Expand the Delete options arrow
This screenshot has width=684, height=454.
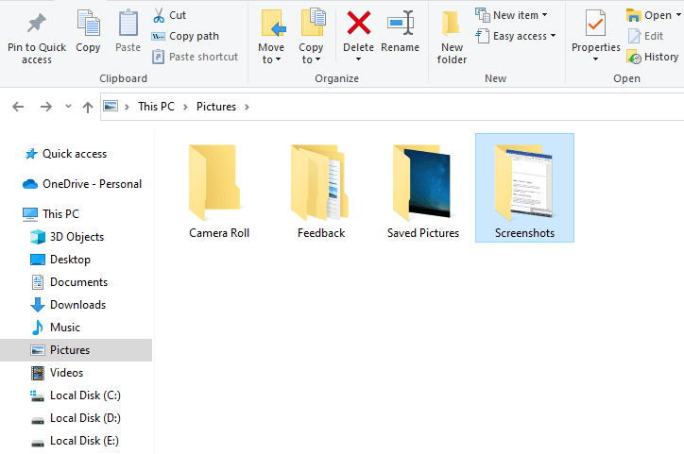coord(358,59)
